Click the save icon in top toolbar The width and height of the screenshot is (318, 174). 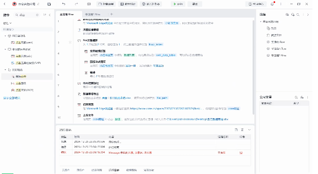(x=49, y=4)
